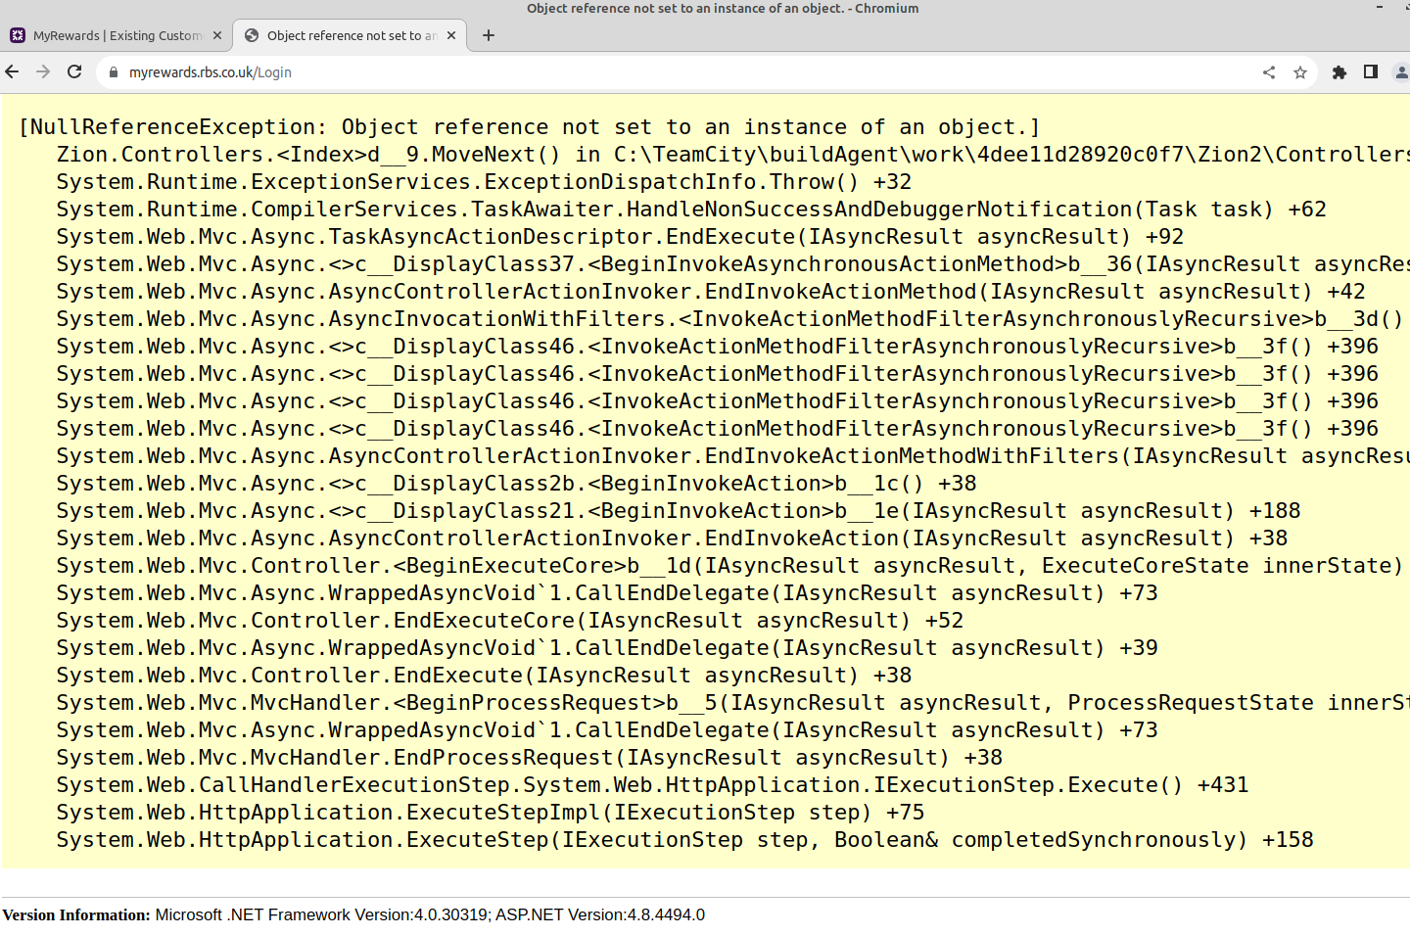The image size is (1410, 936).
Task: Open the Extensions puzzle-piece menu
Action: [x=1339, y=72]
